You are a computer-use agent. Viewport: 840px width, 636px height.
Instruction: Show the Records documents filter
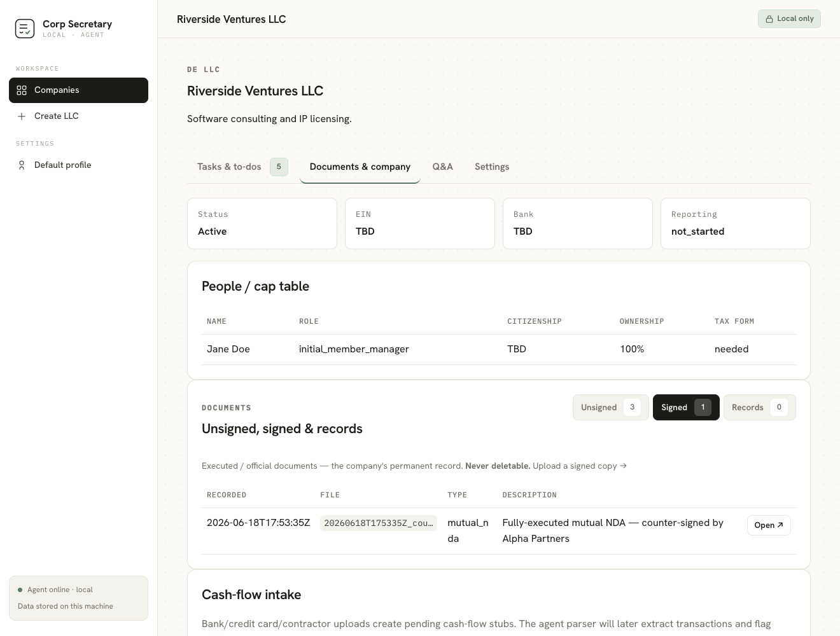tap(760, 408)
